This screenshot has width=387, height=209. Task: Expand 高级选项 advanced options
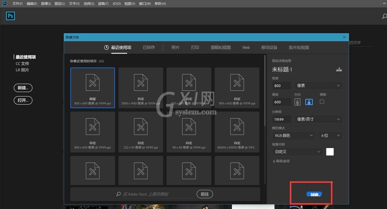tap(281, 161)
